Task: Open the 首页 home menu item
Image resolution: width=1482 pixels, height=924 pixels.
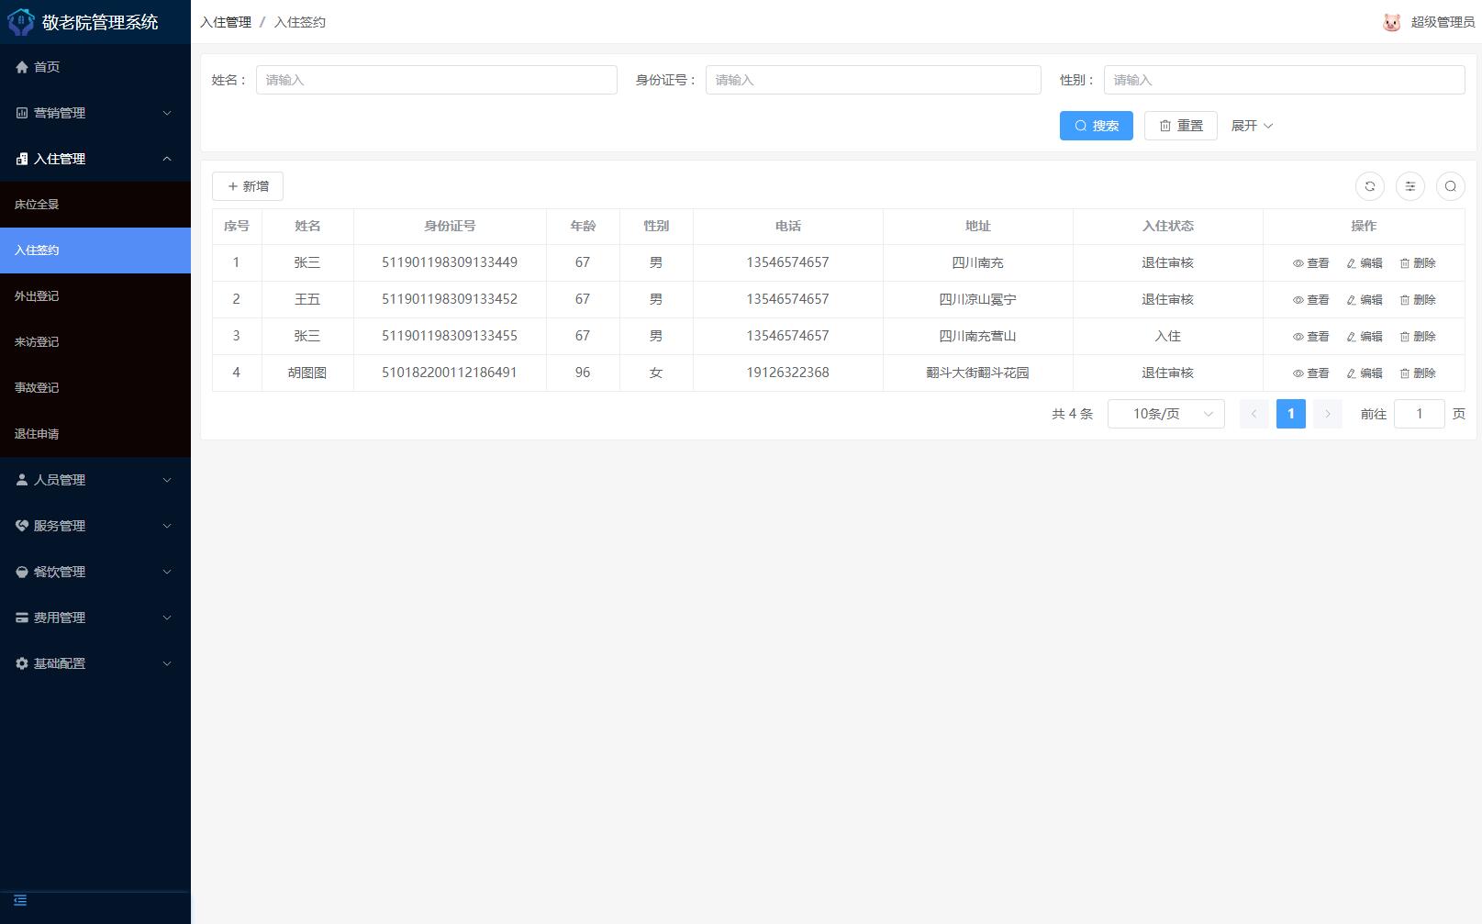Action: click(x=95, y=67)
